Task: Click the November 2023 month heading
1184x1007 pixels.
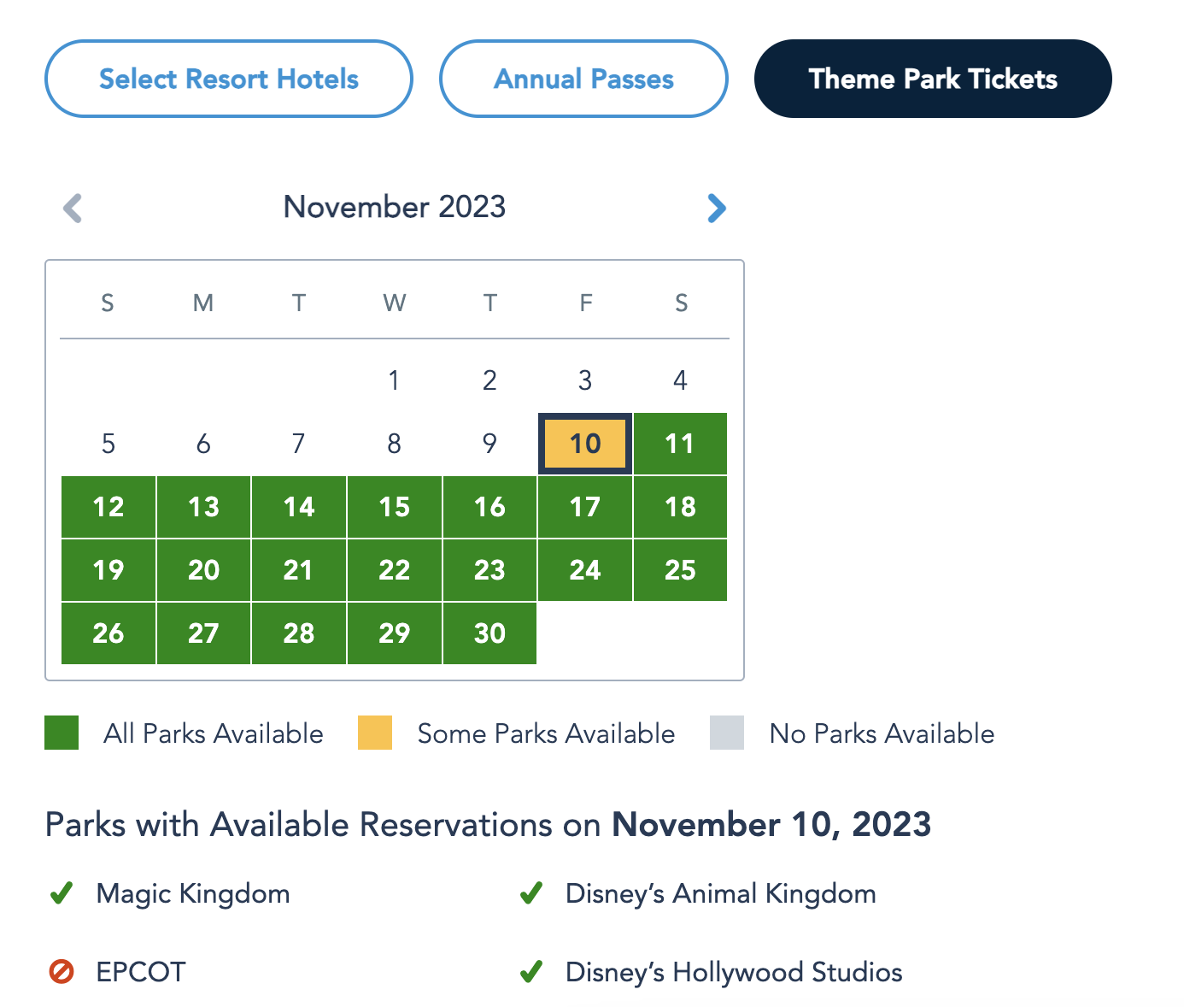Action: click(x=395, y=207)
